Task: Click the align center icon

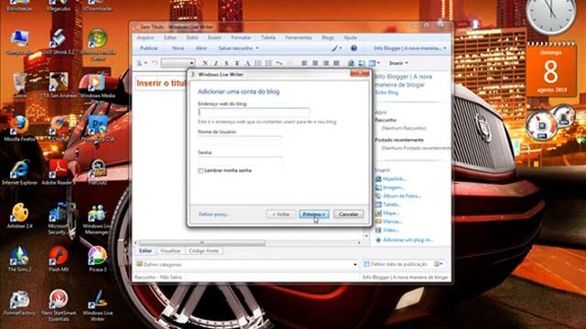Action: (315, 63)
